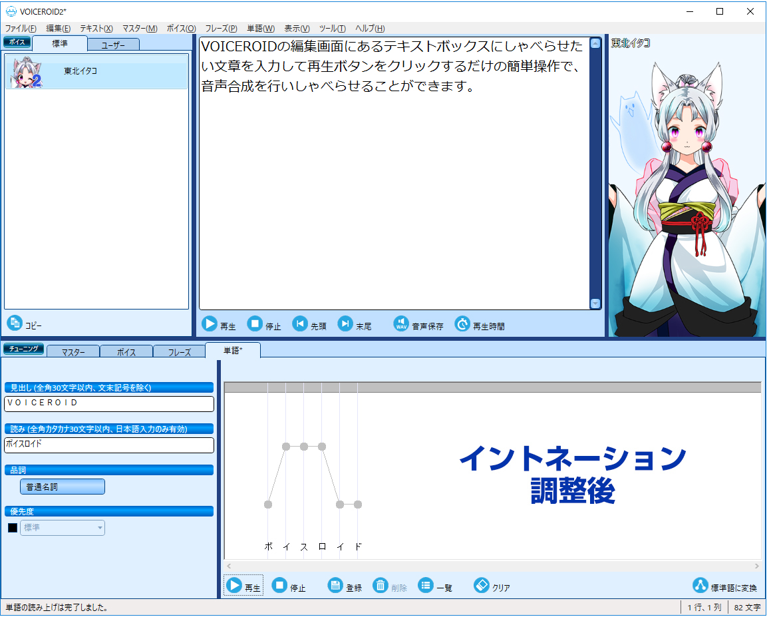Screen dimensions: 767x617
Task: Select the 東北イタコ voice in the list
Action: point(96,71)
